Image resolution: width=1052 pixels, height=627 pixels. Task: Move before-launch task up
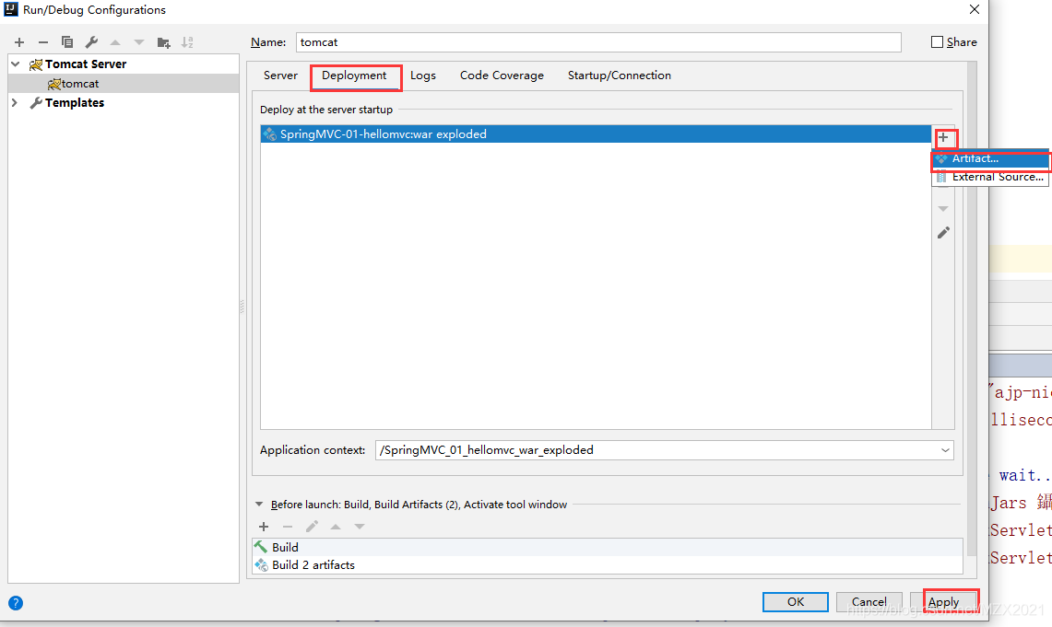coord(336,527)
